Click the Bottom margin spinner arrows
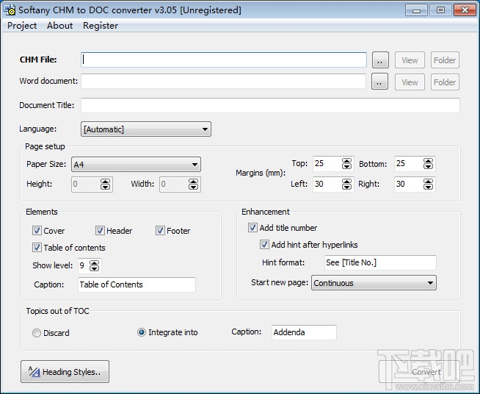Image resolution: width=480 pixels, height=394 pixels. point(428,164)
